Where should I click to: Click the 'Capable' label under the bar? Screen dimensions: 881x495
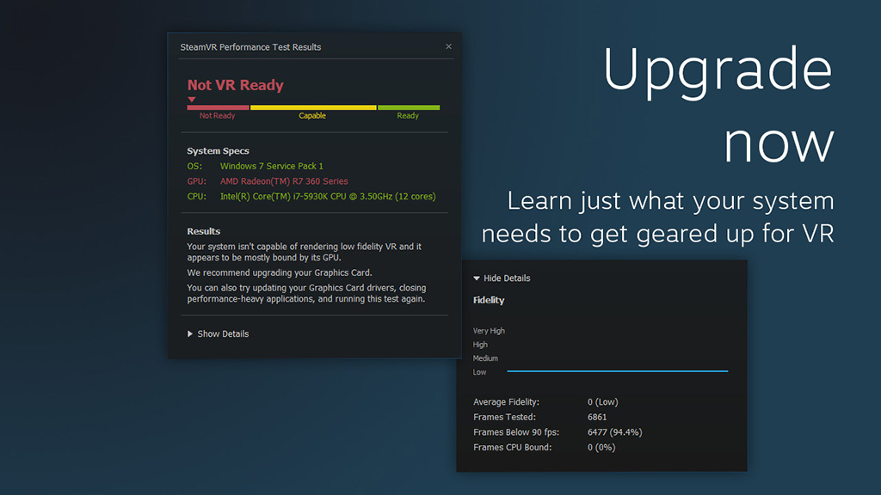tap(312, 116)
